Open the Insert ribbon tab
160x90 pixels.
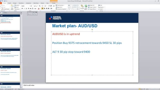coord(9,3)
